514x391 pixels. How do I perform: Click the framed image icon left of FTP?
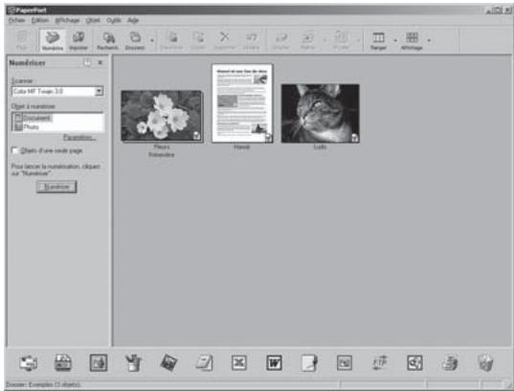[x=345, y=363]
